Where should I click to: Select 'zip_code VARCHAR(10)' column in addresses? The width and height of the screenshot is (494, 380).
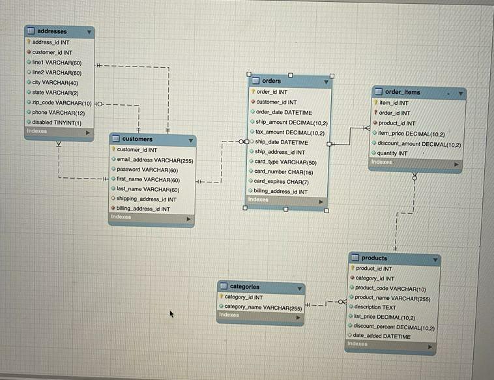[59, 103]
